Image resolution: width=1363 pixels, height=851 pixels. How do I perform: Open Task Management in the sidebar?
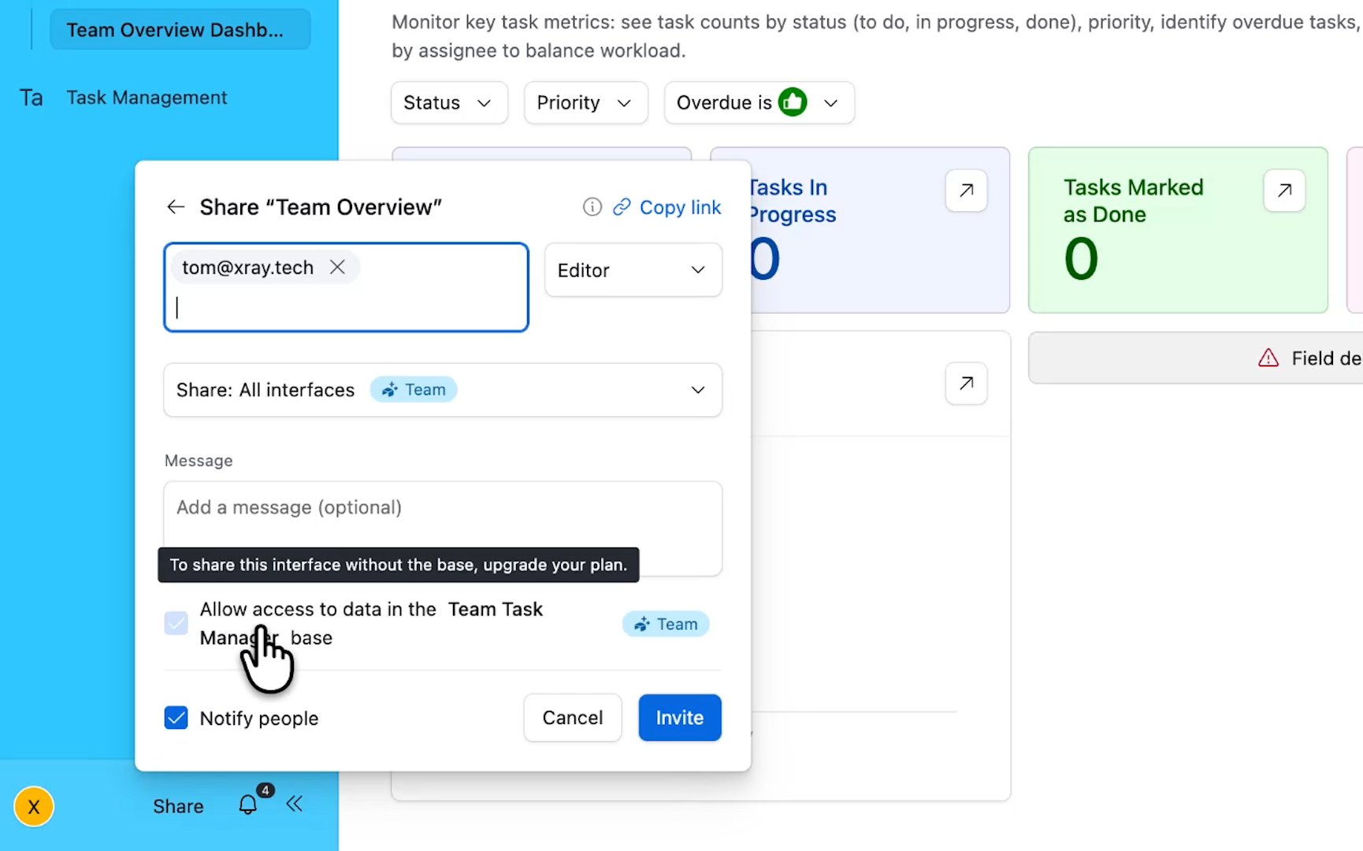pyautogui.click(x=147, y=98)
